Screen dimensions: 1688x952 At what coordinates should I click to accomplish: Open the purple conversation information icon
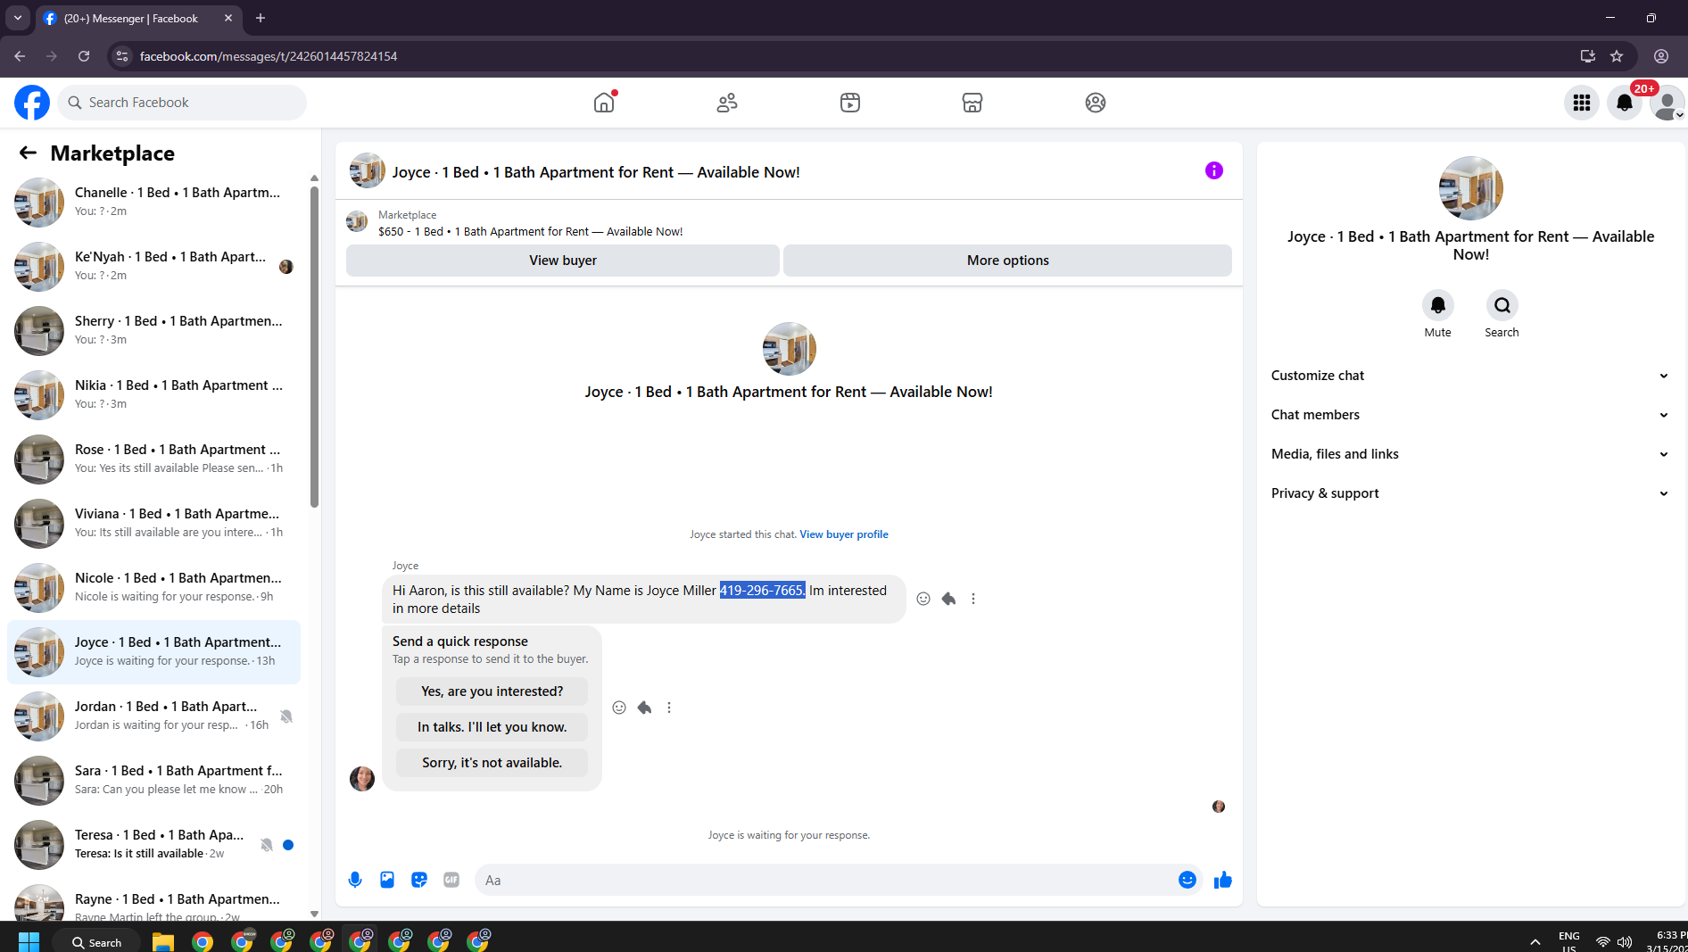1213,170
